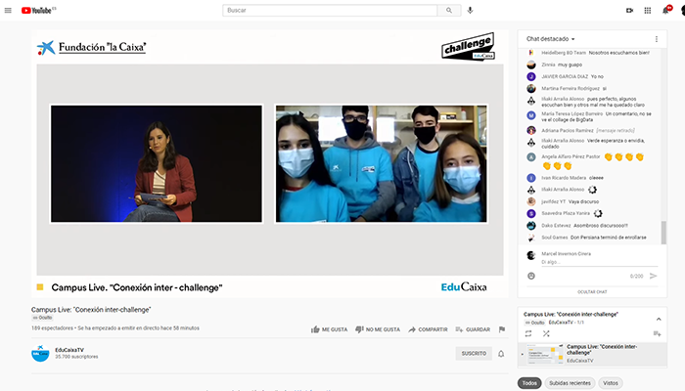The width and height of the screenshot is (685, 391).
Task: Toggle channel notification bell beside Suscrito
Action: tap(502, 353)
